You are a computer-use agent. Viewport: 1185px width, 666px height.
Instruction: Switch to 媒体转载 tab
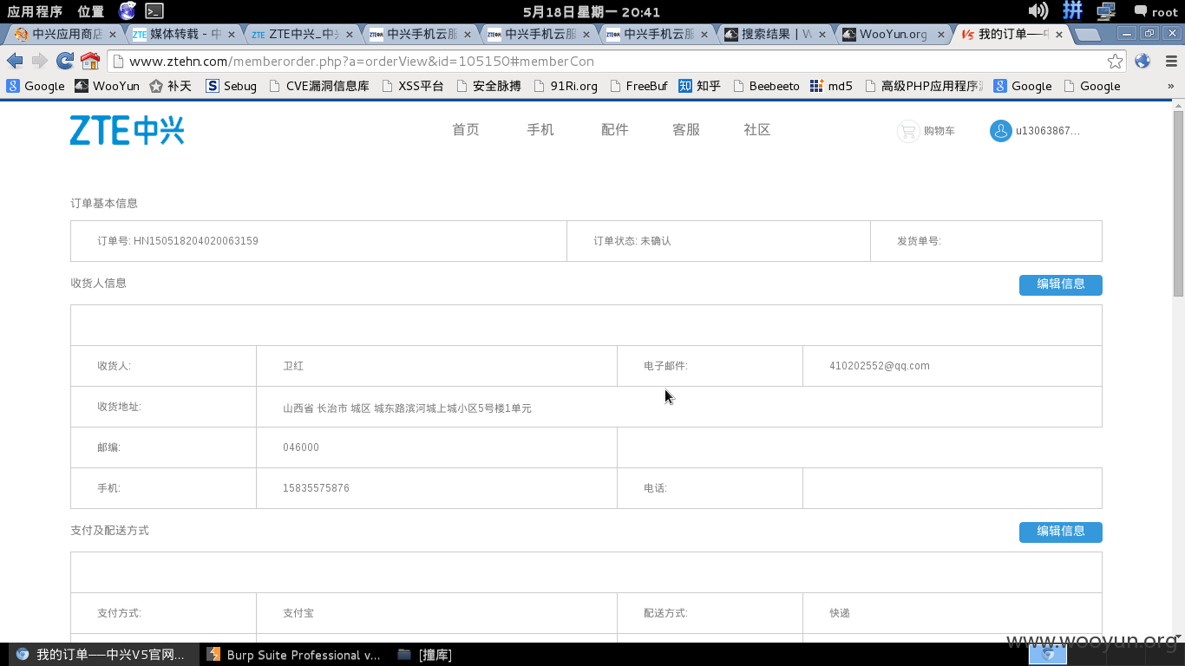[184, 35]
